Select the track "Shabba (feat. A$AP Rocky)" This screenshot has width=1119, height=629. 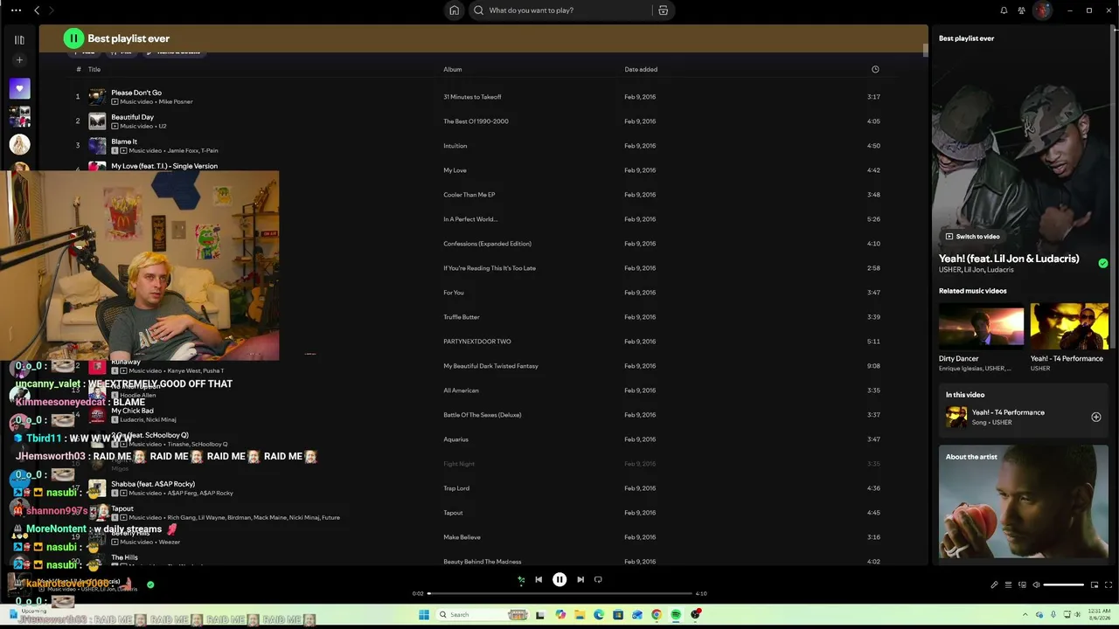[153, 484]
